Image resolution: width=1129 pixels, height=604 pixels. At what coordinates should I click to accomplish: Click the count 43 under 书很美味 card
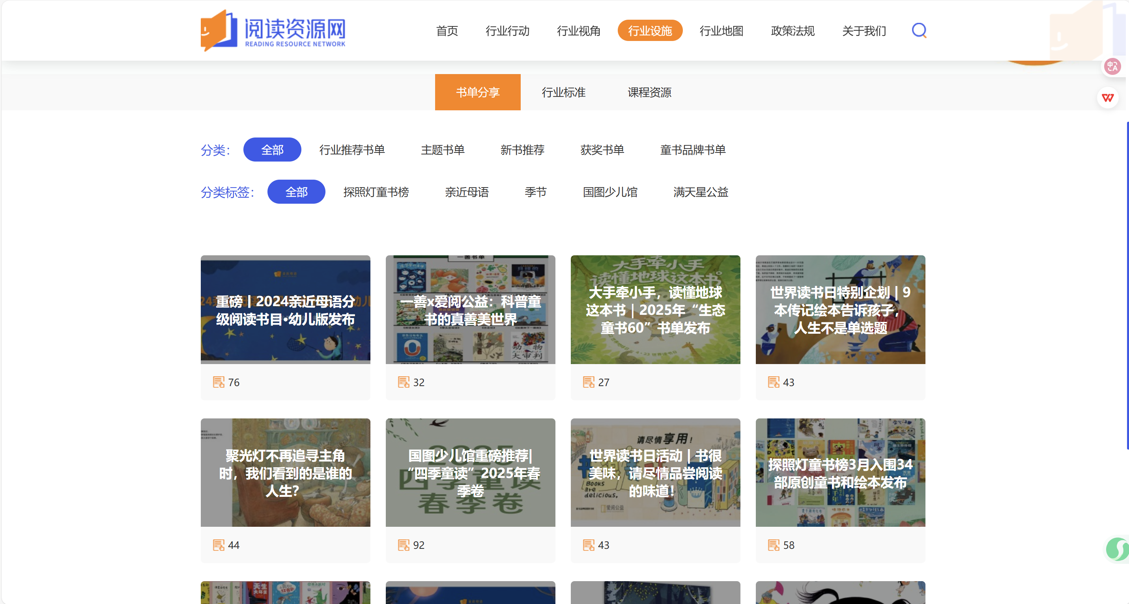pos(604,545)
